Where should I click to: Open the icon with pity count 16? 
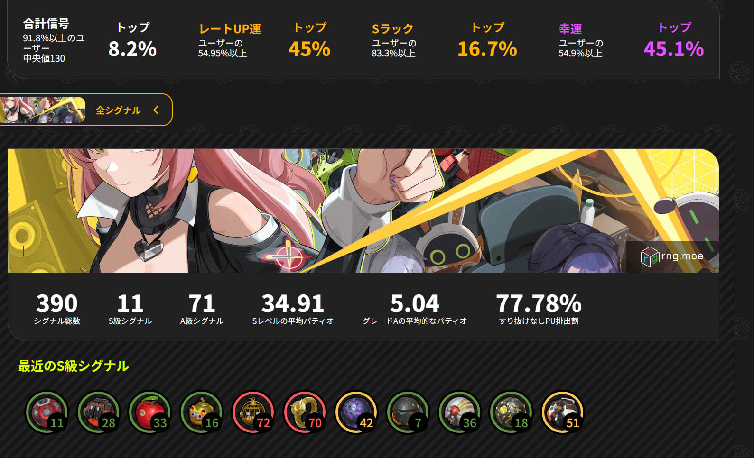point(202,412)
